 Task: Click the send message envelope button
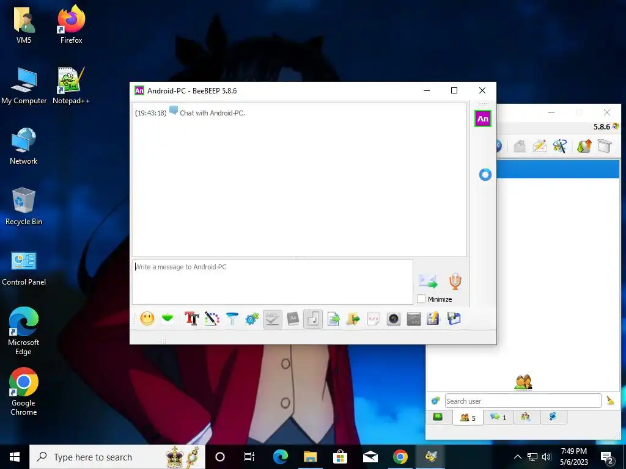coord(428,281)
